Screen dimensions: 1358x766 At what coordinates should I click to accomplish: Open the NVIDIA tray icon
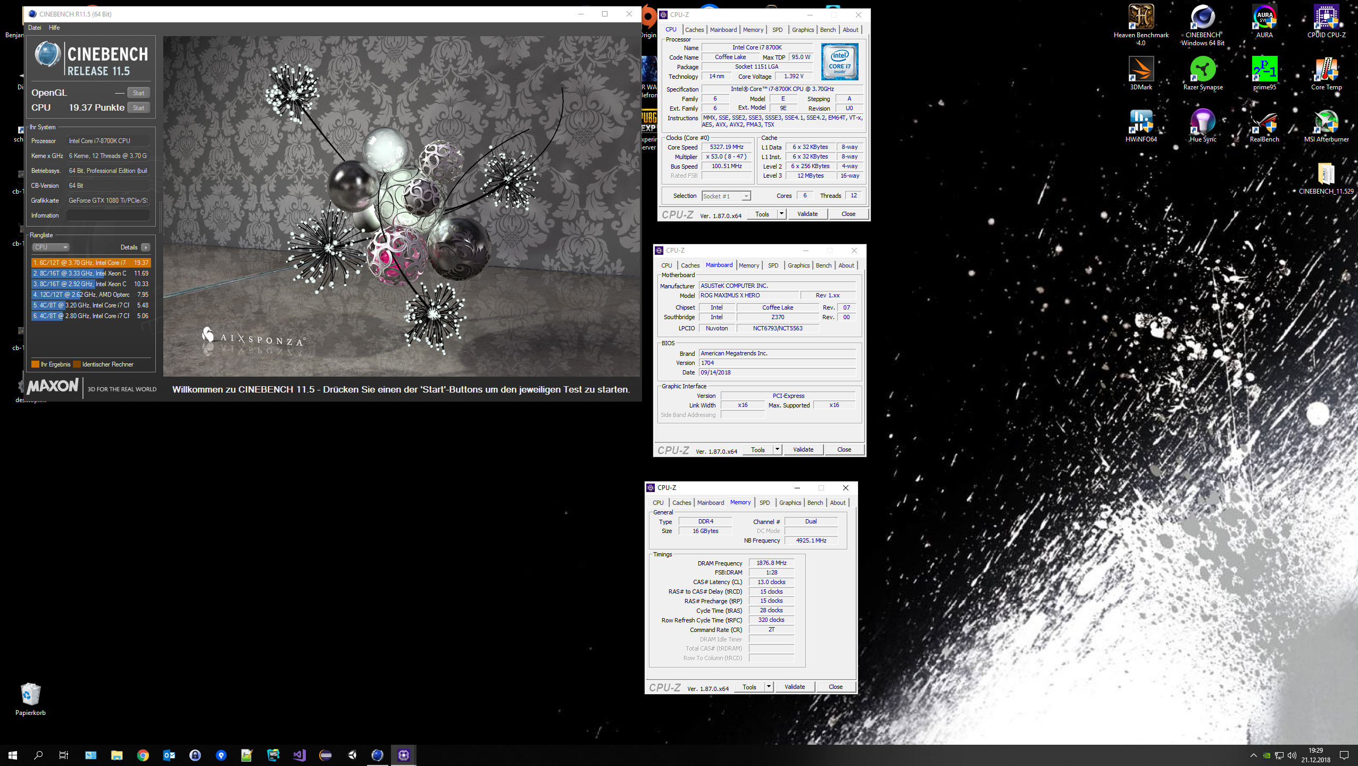tap(1267, 755)
